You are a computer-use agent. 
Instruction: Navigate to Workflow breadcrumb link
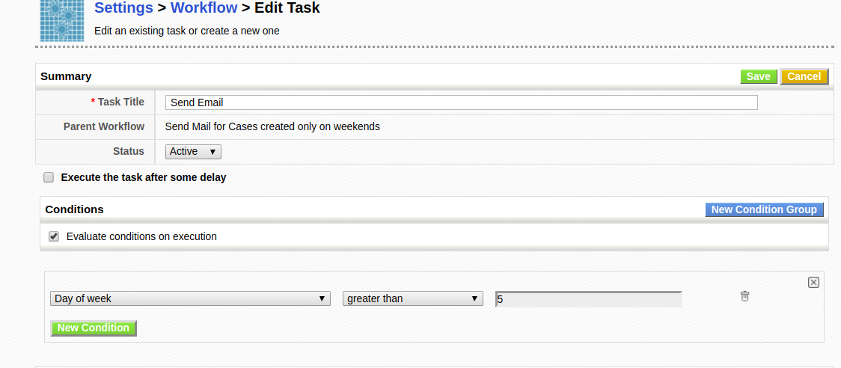click(204, 9)
